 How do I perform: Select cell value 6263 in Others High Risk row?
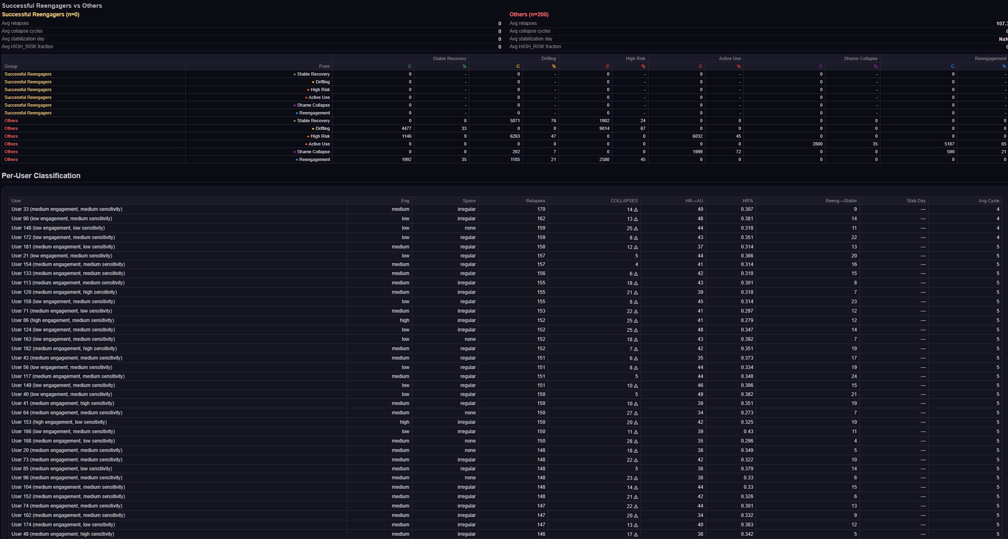[515, 136]
